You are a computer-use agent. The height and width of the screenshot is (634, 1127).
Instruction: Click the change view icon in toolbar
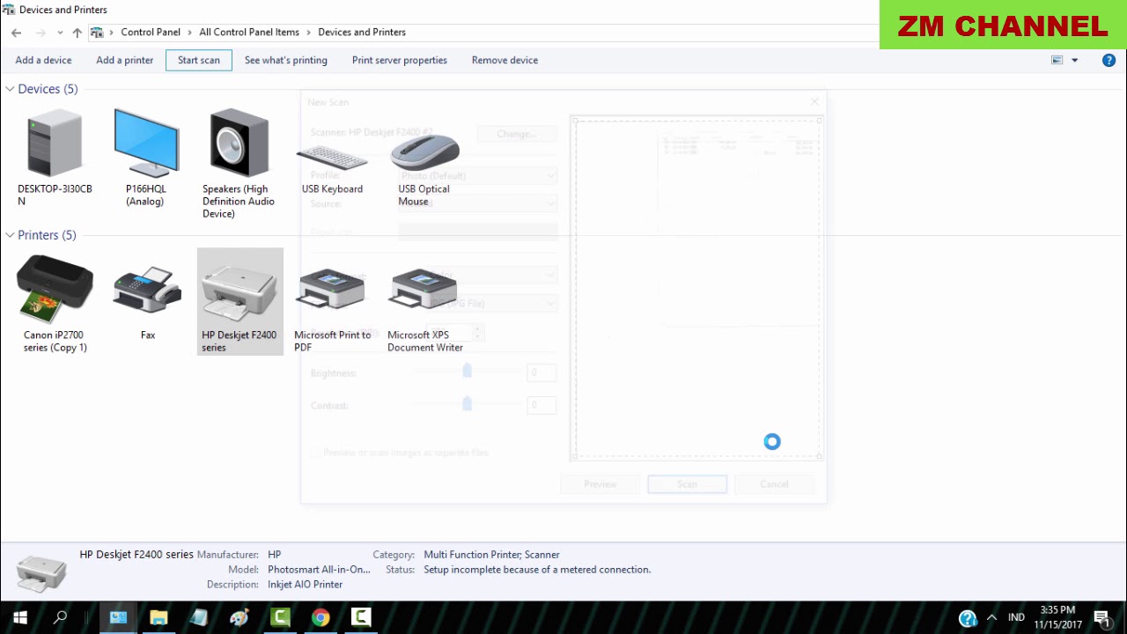click(x=1057, y=60)
